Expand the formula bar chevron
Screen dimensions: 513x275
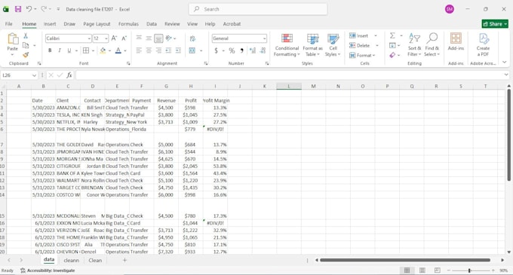point(506,75)
